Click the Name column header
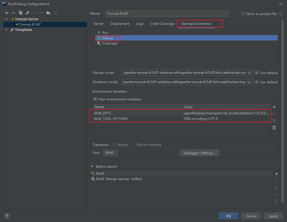Viewport: 287px width, 222px height. [x=137, y=107]
